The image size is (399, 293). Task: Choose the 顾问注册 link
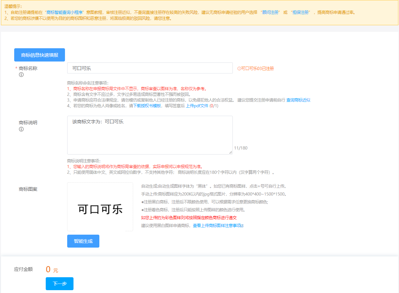(x=270, y=13)
